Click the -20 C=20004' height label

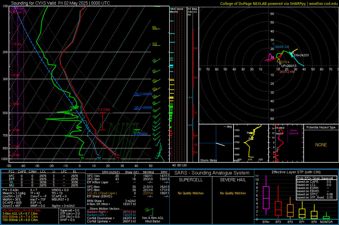143,107
